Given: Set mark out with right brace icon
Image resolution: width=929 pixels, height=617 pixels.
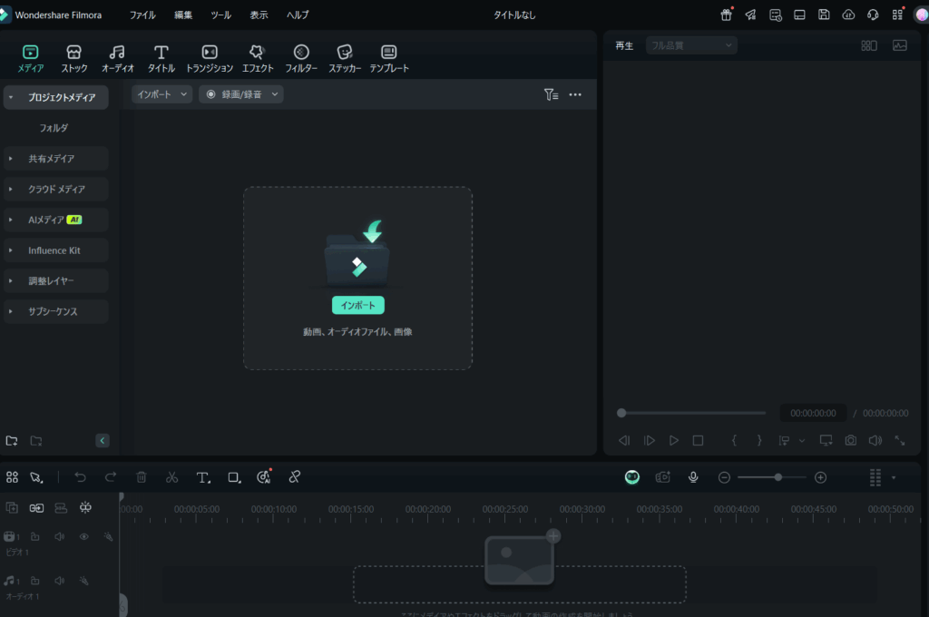Looking at the screenshot, I should tap(759, 440).
